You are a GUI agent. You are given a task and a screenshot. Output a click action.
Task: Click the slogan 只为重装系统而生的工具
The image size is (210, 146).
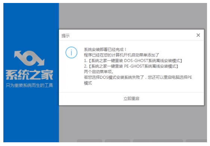(29, 85)
